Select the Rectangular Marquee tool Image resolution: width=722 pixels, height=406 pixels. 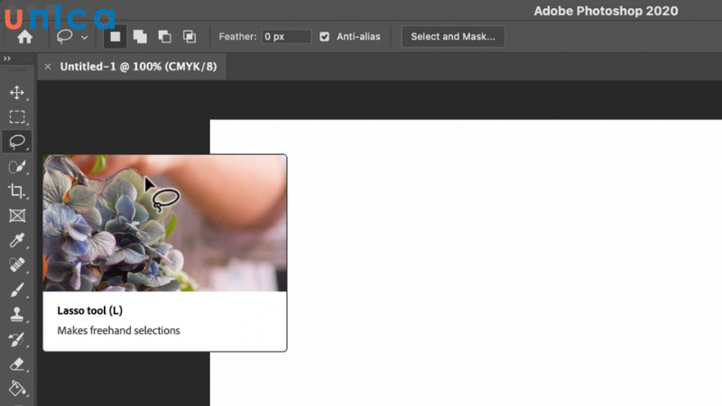(17, 117)
